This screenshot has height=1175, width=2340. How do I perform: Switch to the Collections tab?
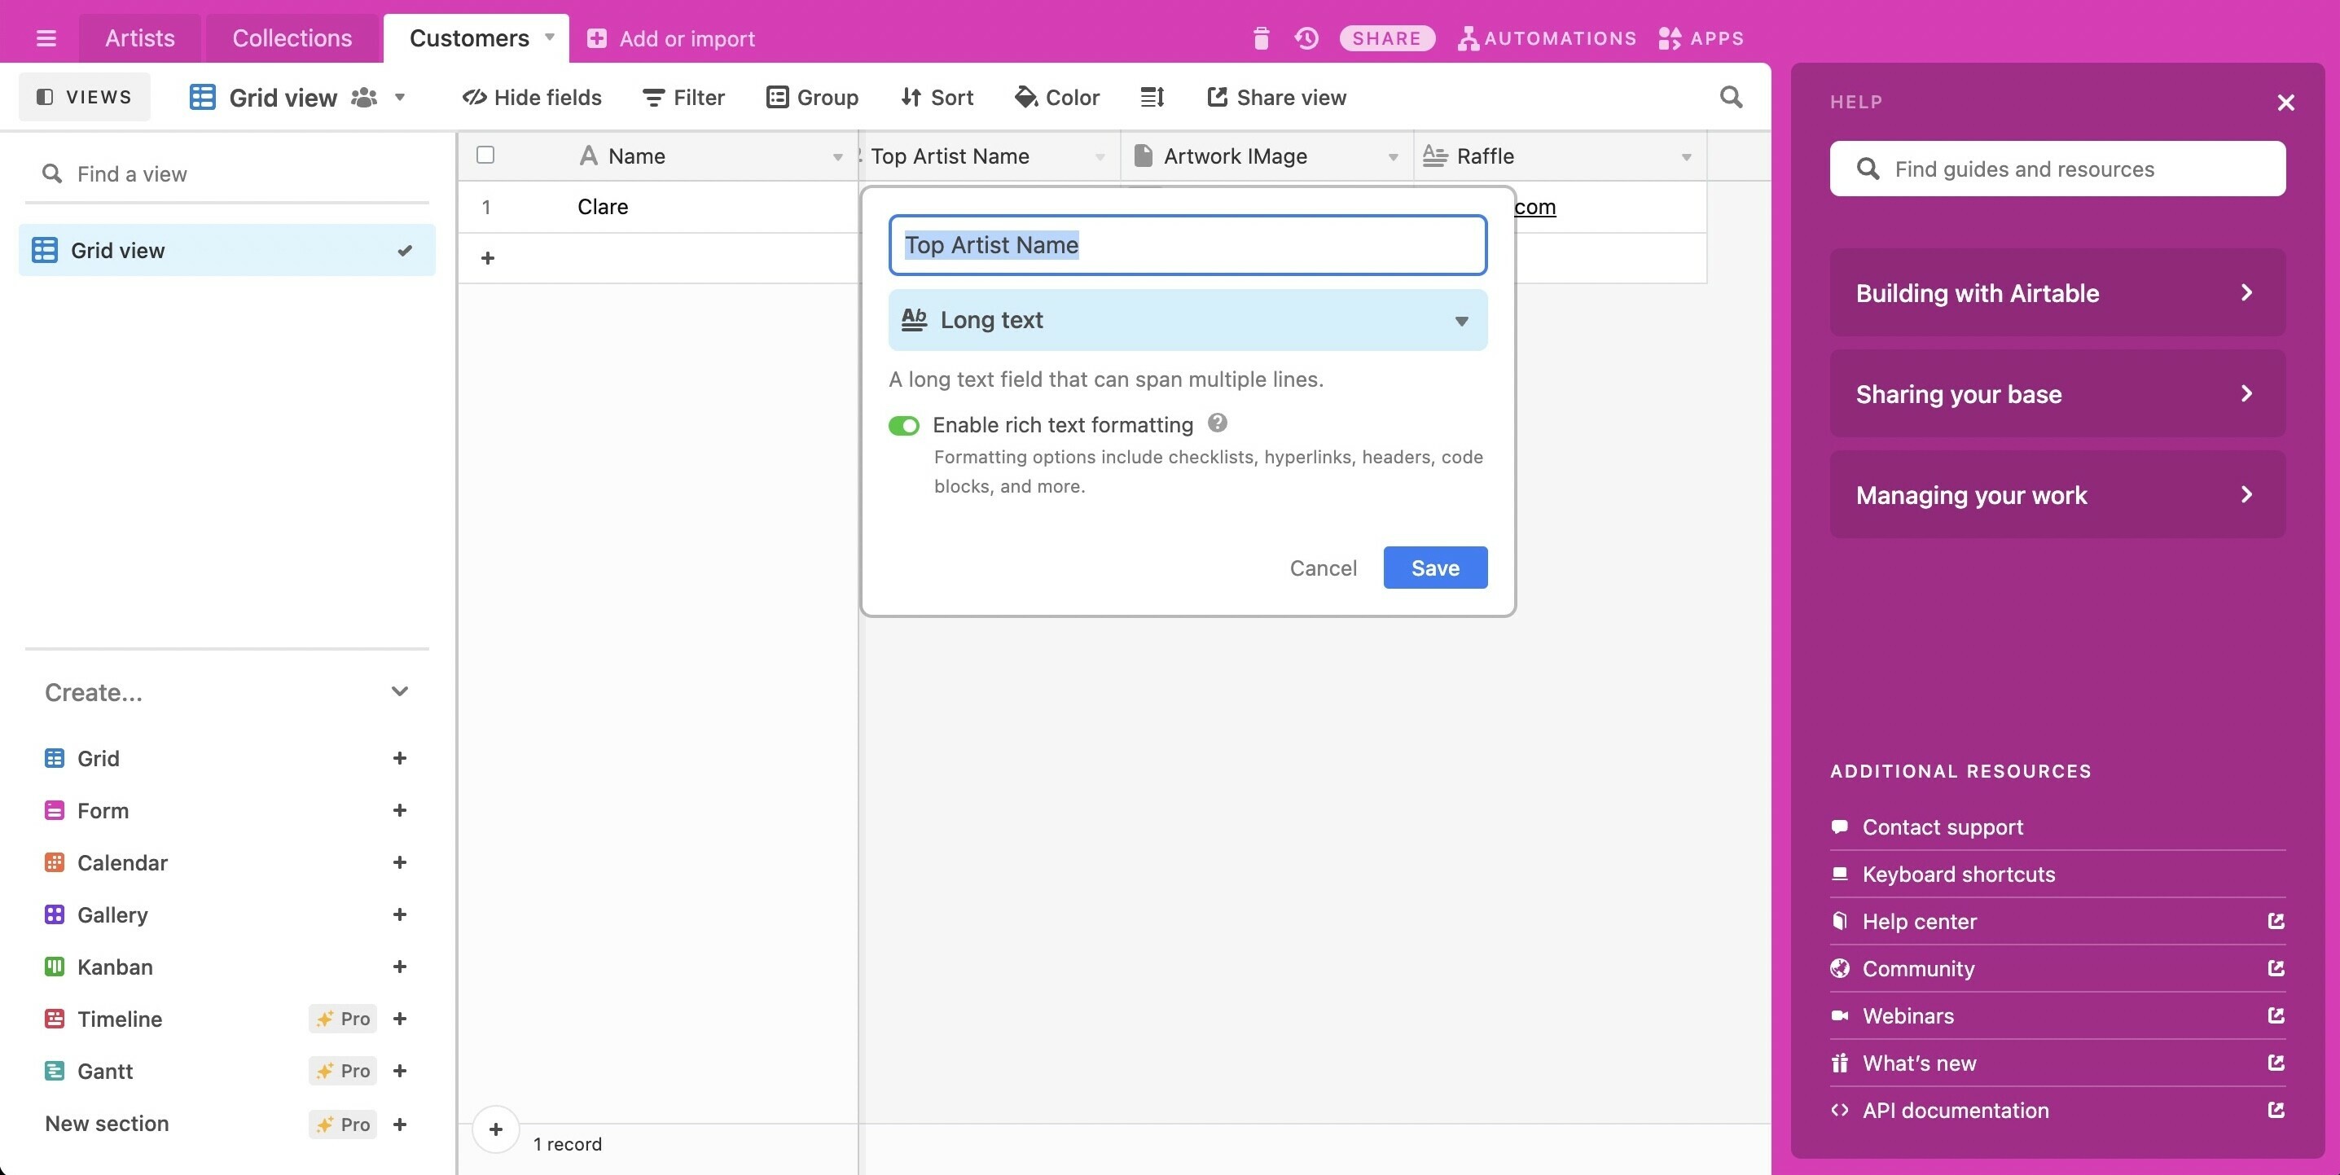coord(292,38)
